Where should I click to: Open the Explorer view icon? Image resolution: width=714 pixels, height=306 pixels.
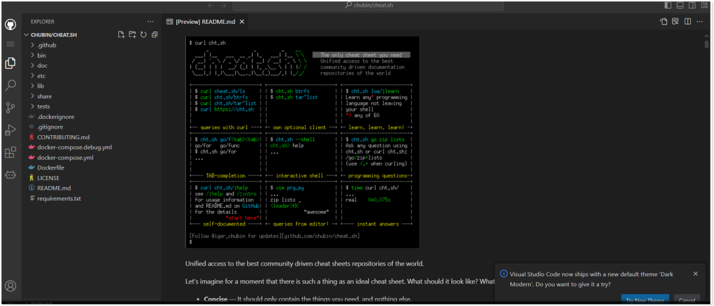(11, 63)
